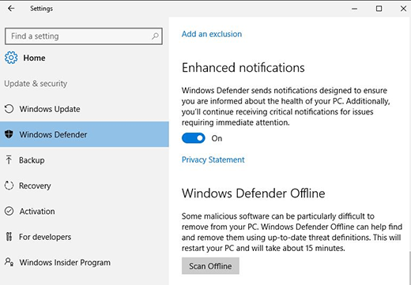Click the Update & security label
411x285 pixels.
tap(36, 84)
